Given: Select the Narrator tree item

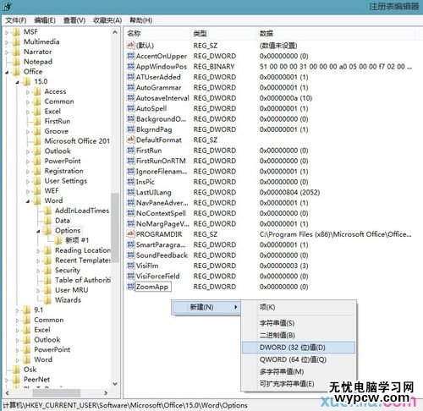Looking at the screenshot, I should (38, 52).
